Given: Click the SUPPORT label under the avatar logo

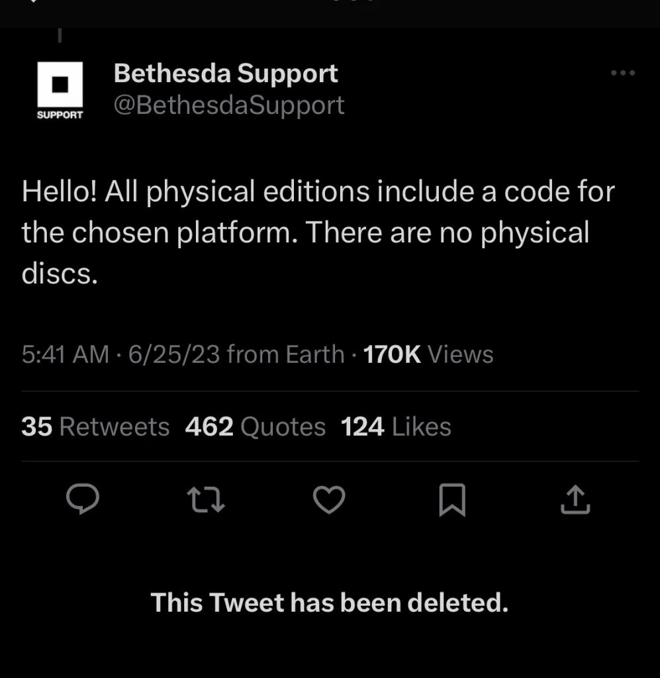Looking at the screenshot, I should coord(60,115).
